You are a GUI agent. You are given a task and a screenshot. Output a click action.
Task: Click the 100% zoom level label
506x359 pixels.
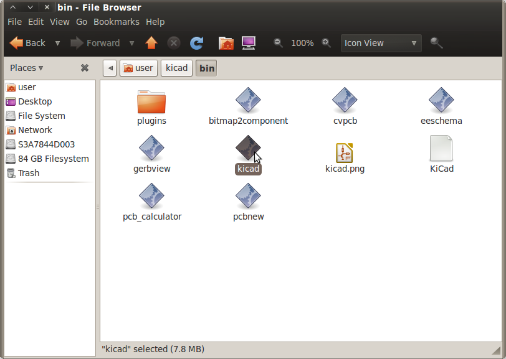[302, 43]
